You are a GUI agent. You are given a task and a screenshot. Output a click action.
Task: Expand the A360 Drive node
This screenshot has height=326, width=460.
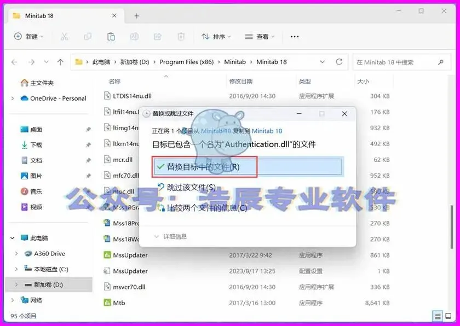(x=16, y=254)
